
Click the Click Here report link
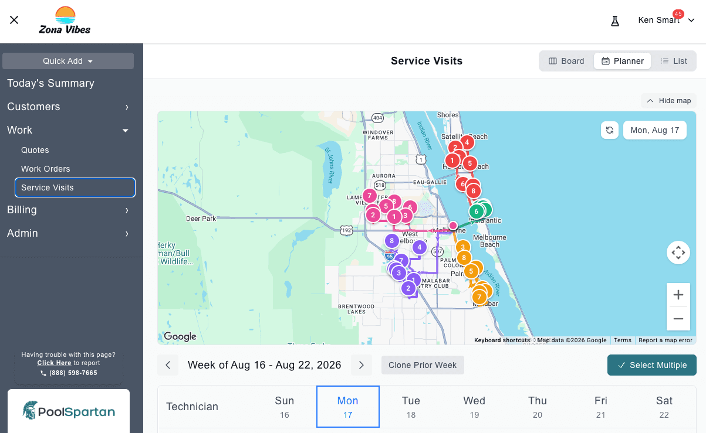click(54, 363)
